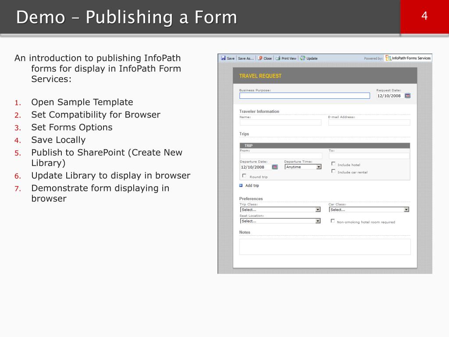The image size is (449, 337).
Task: Click the trip From field
Action: pos(281,156)
